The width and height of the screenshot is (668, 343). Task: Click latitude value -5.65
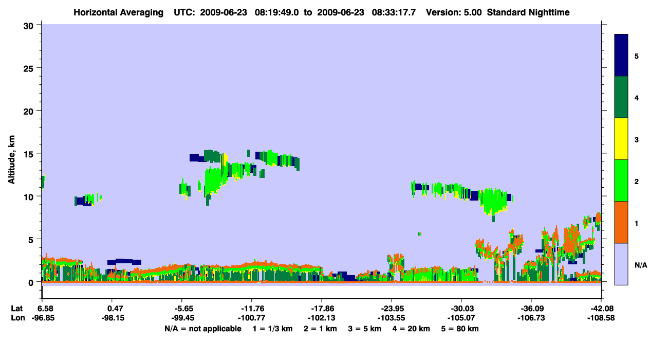click(184, 309)
